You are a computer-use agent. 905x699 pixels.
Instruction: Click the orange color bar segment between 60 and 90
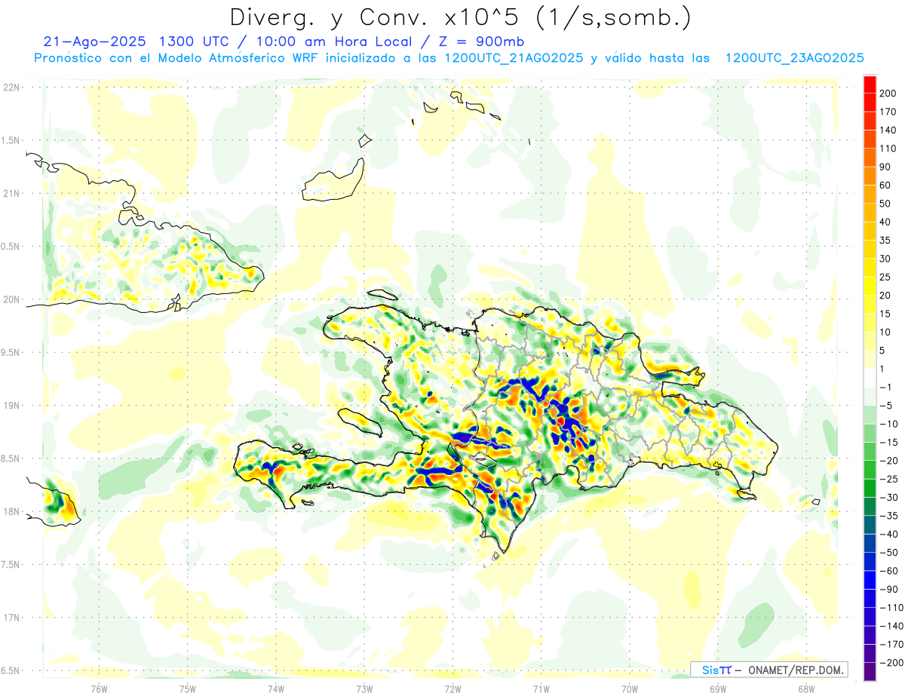(870, 176)
